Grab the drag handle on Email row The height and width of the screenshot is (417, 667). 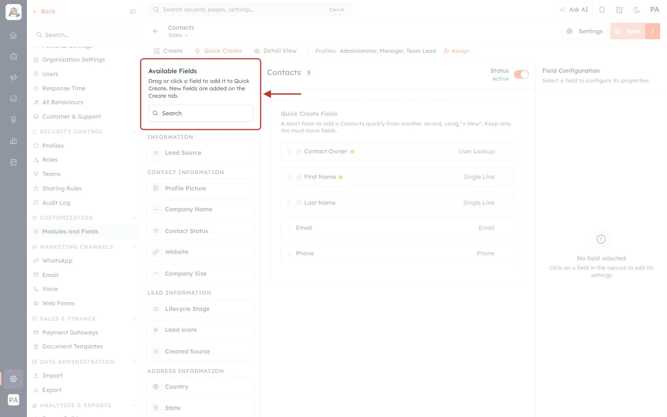[x=289, y=228]
